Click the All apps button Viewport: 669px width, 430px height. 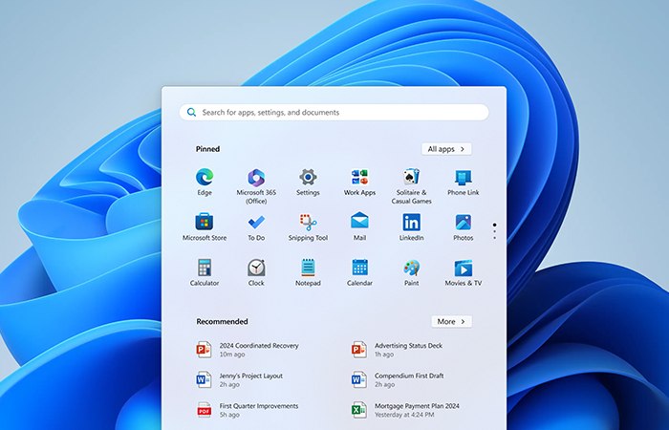pos(446,149)
